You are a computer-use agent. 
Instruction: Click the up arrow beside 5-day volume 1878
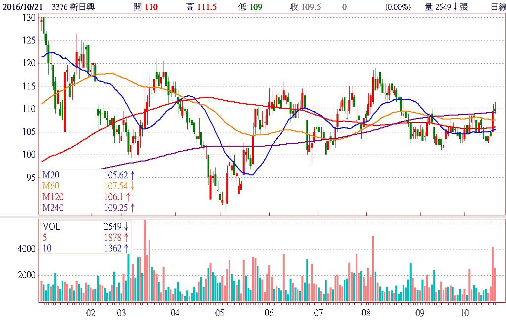(126, 238)
